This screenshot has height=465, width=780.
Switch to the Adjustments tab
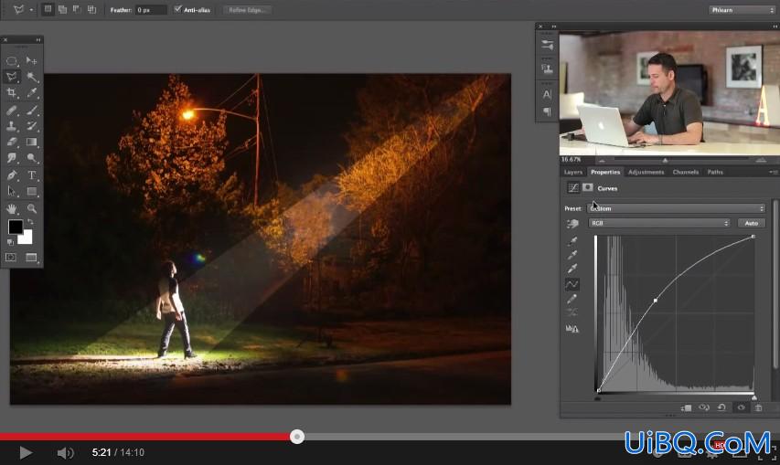[x=646, y=172]
